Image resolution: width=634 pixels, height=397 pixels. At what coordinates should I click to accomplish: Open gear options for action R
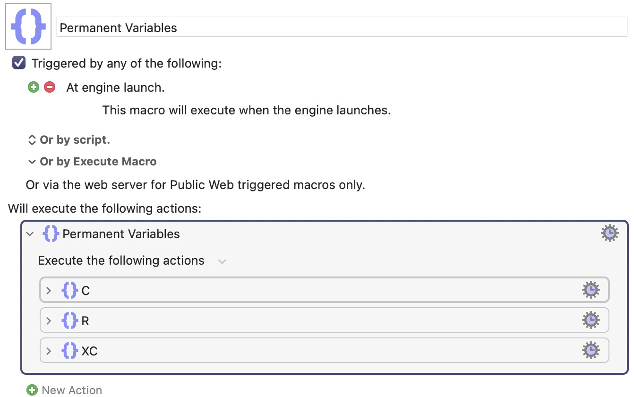591,320
